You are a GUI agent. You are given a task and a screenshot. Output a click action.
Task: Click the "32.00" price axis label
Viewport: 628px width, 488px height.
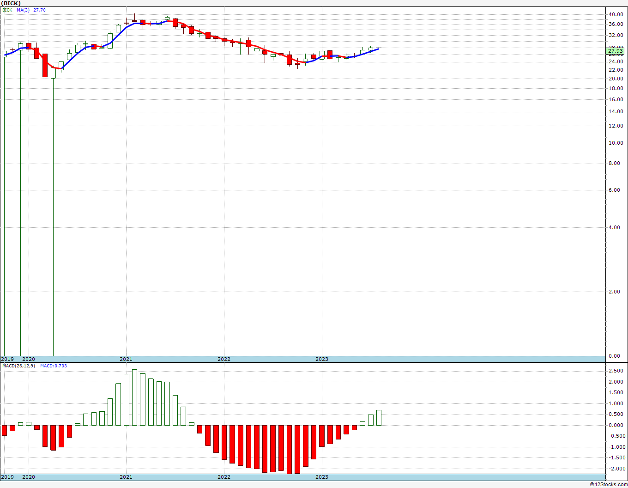point(616,35)
